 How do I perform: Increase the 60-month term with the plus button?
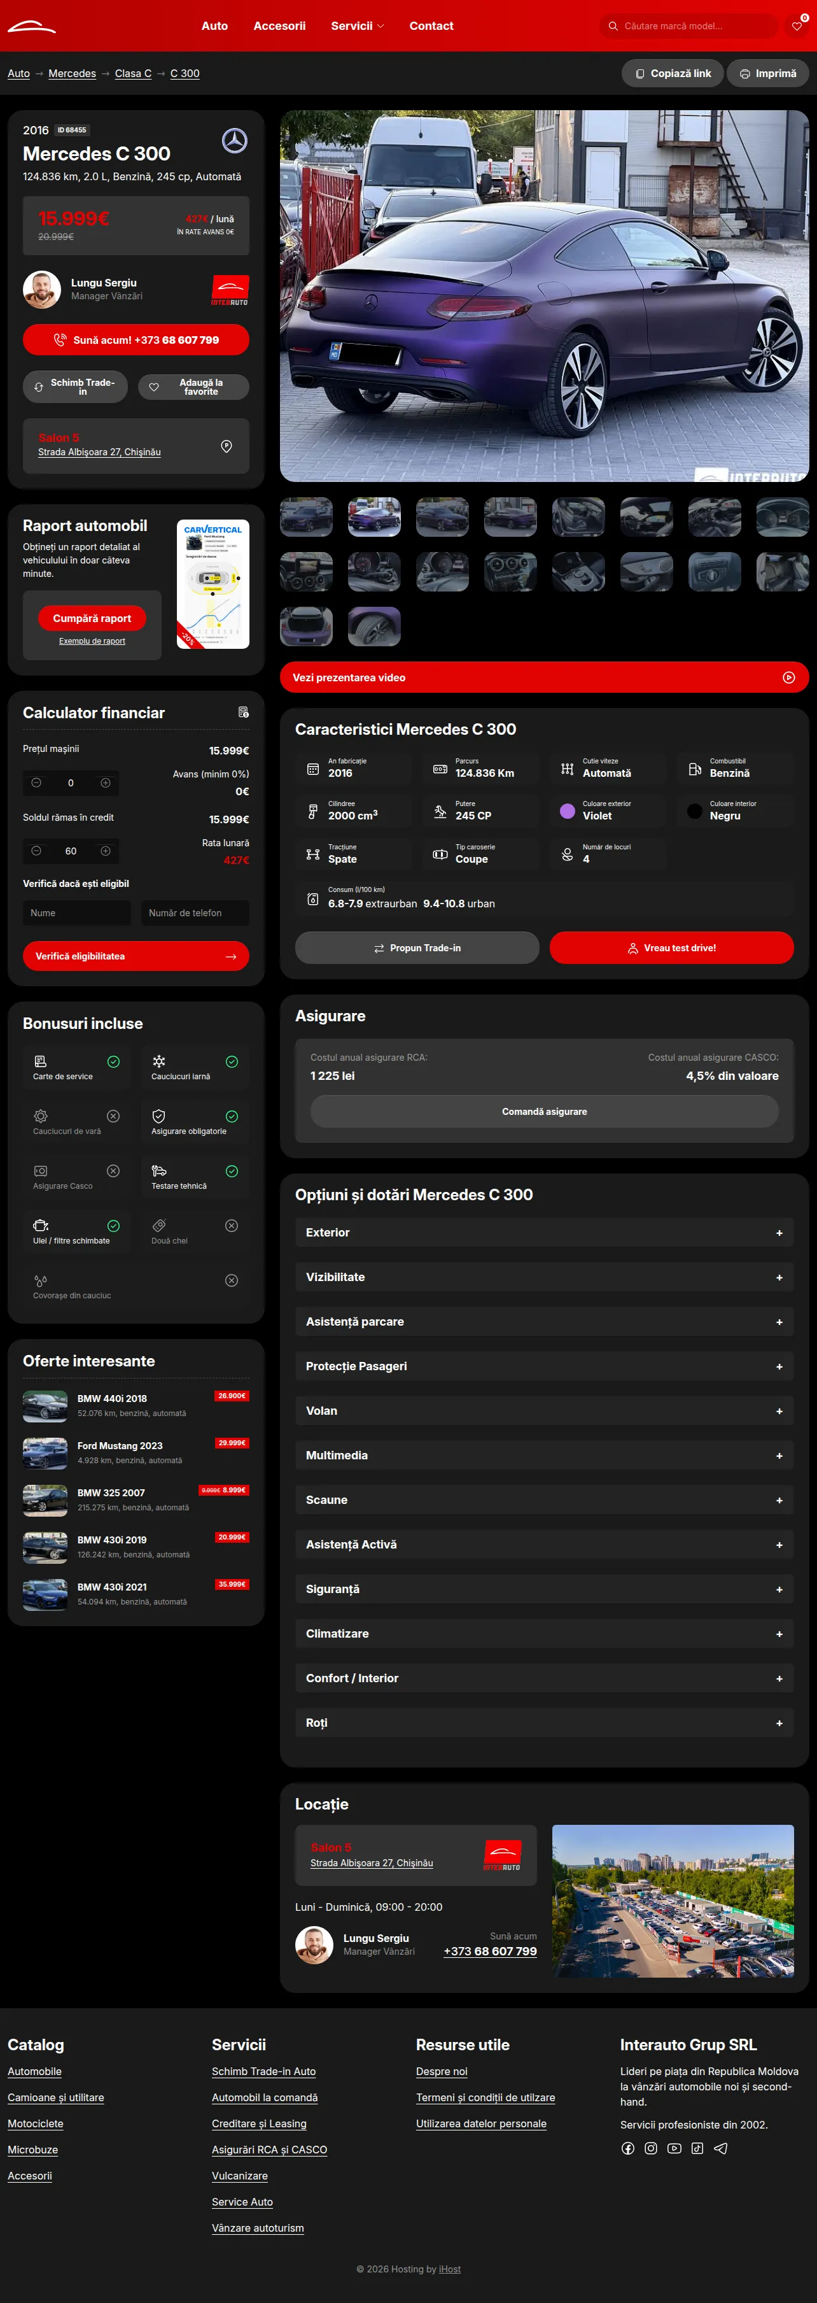pos(106,851)
